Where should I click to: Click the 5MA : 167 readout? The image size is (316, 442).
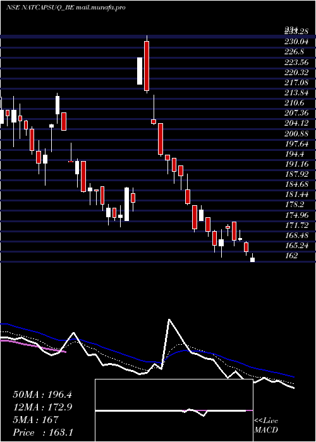point(35,420)
